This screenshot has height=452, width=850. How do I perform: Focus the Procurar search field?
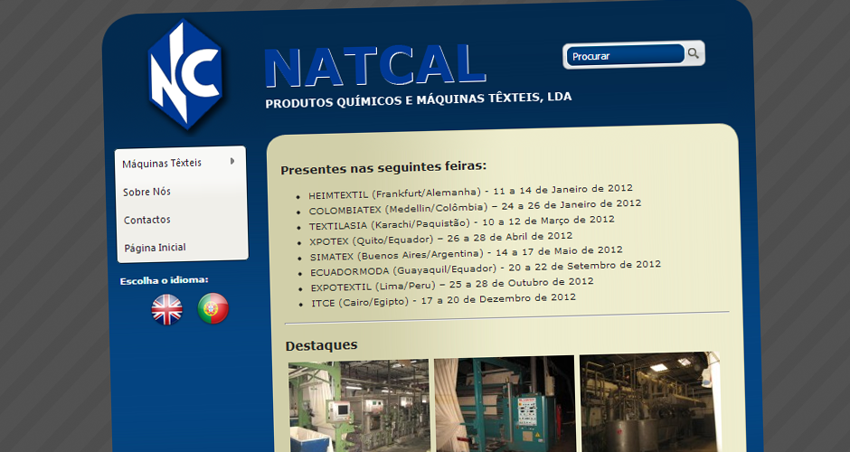[x=625, y=55]
